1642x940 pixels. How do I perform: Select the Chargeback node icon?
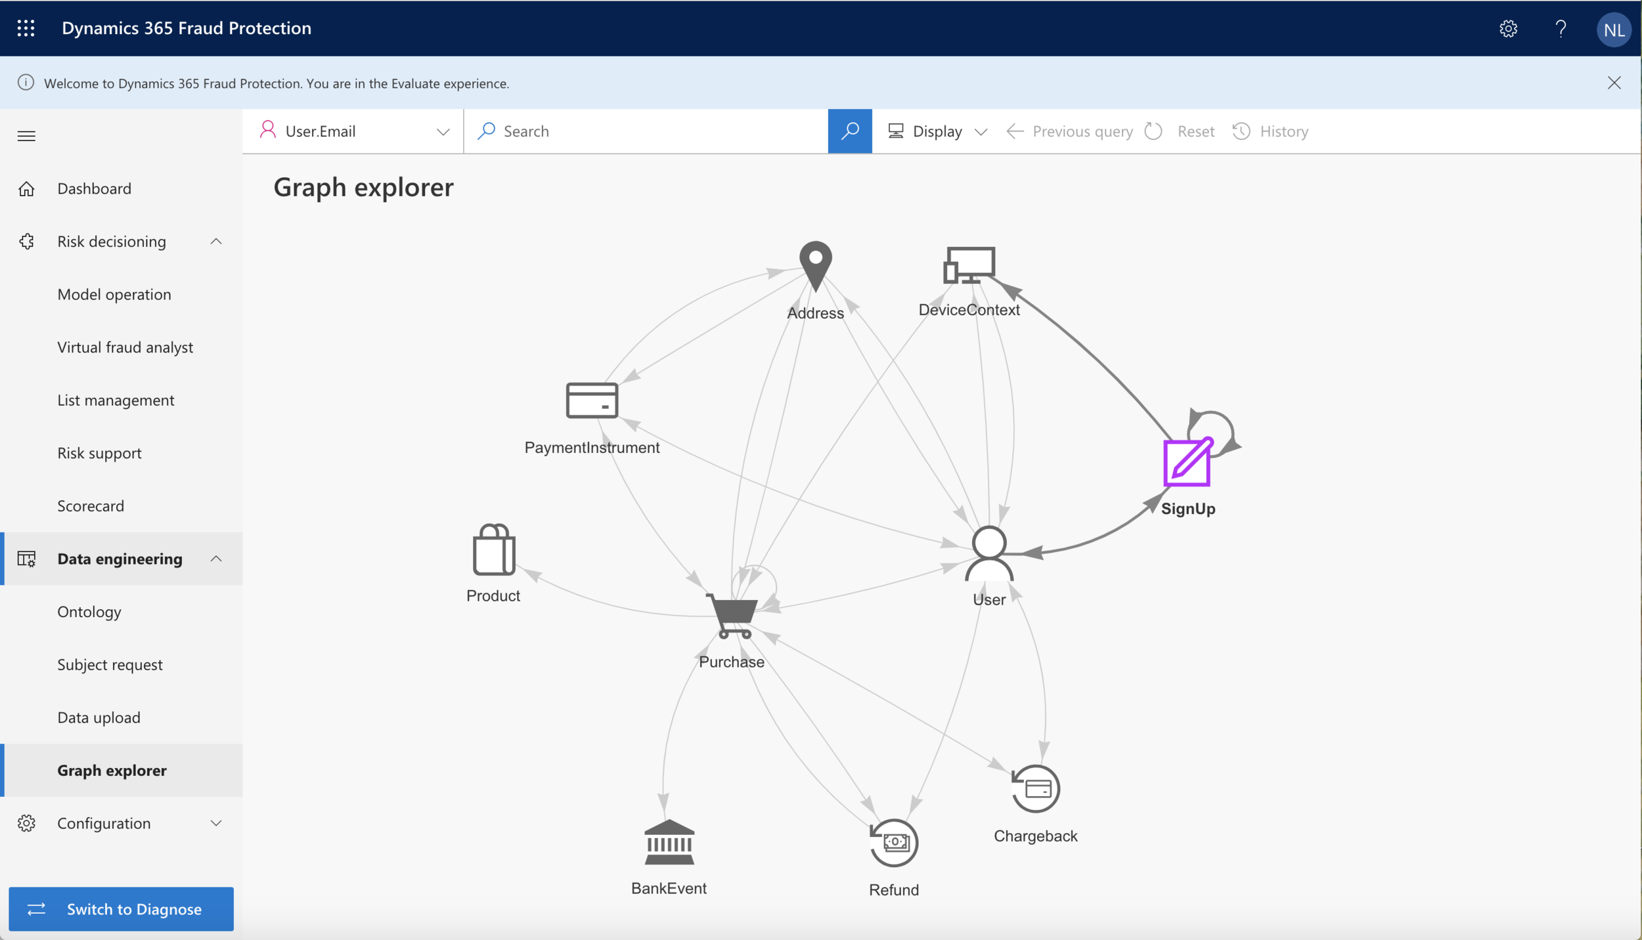point(1036,788)
